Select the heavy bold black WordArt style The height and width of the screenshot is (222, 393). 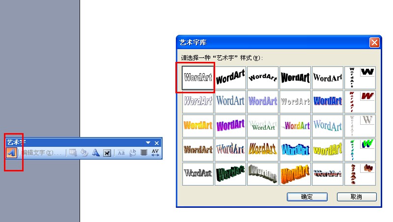(295, 78)
